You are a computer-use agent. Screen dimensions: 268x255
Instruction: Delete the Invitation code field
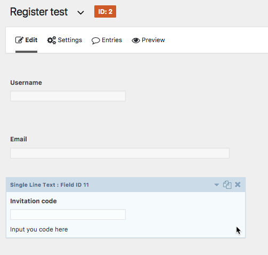coord(238,185)
